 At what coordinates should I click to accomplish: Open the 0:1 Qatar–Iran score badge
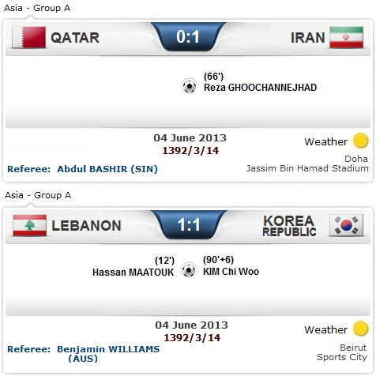point(188,37)
